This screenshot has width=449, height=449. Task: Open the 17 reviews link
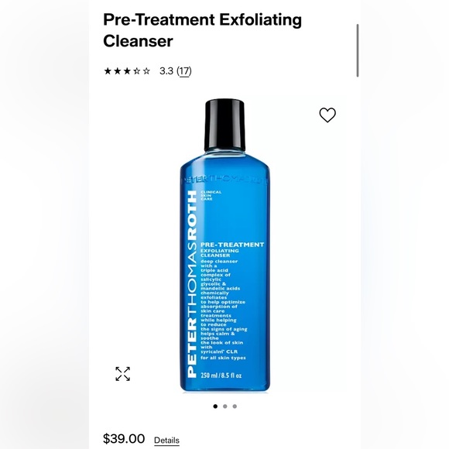(184, 71)
